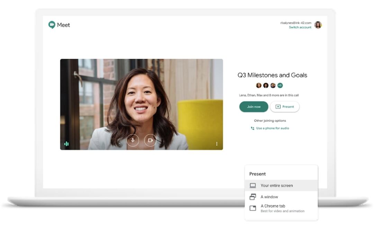Mute the microphone in the video preview
The image size is (374, 230).
133,141
